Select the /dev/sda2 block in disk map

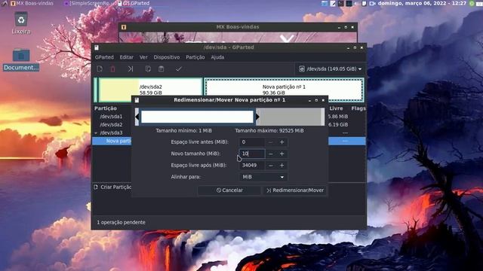point(150,90)
